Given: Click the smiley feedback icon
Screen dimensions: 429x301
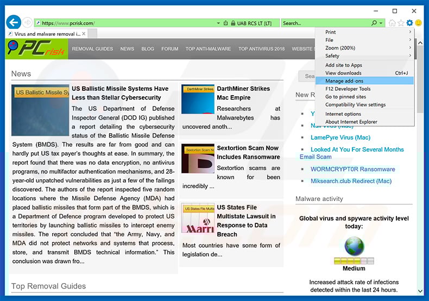Looking at the screenshot, I should (418, 23).
